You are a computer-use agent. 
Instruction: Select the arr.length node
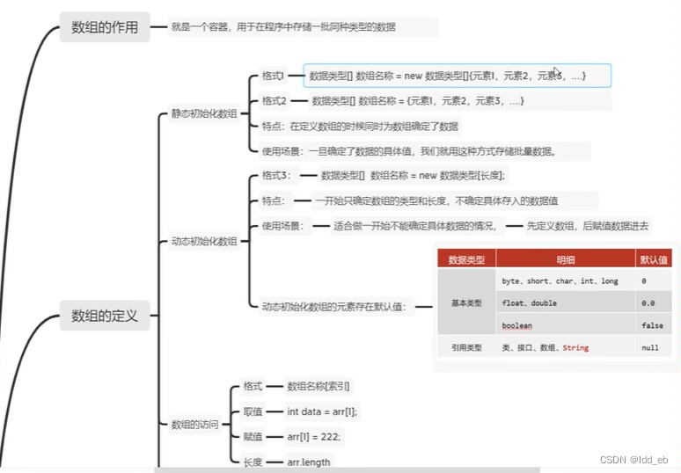click(x=309, y=462)
